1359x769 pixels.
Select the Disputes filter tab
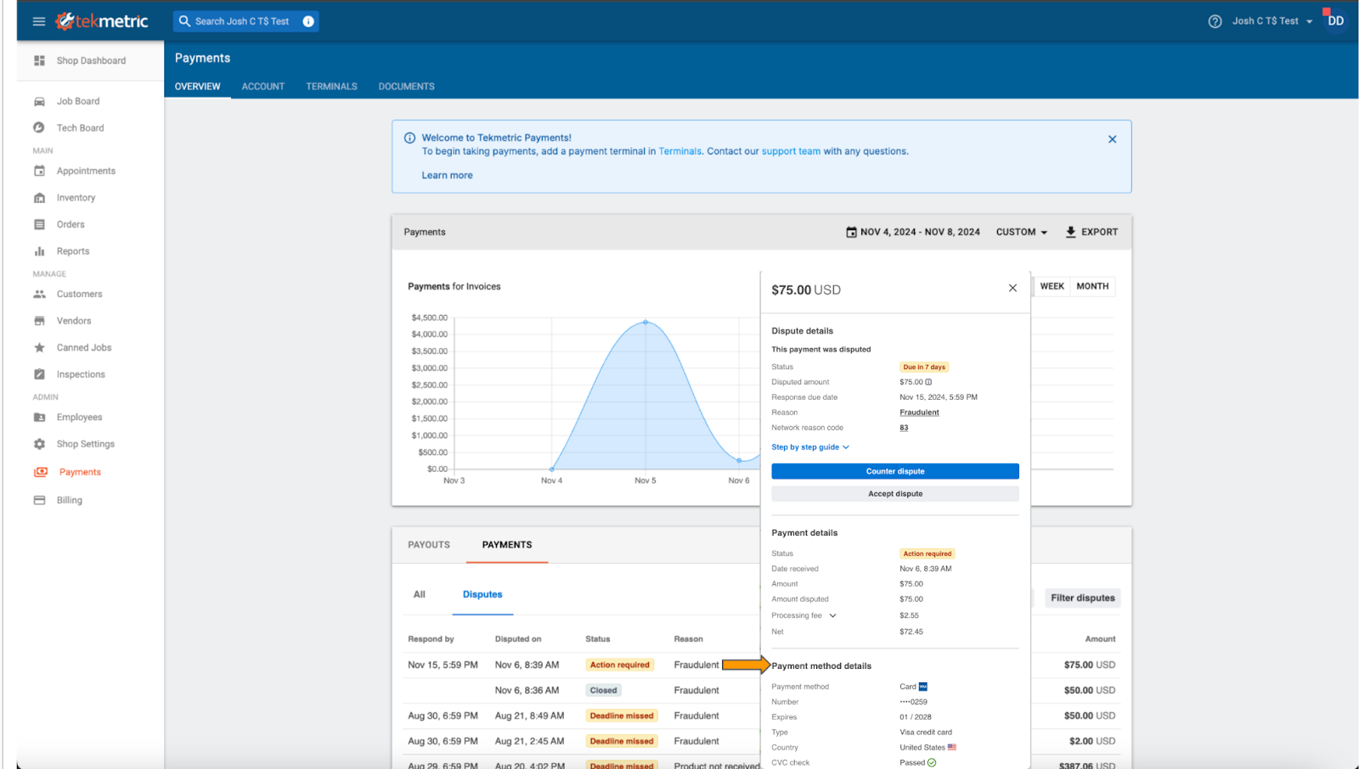tap(482, 595)
